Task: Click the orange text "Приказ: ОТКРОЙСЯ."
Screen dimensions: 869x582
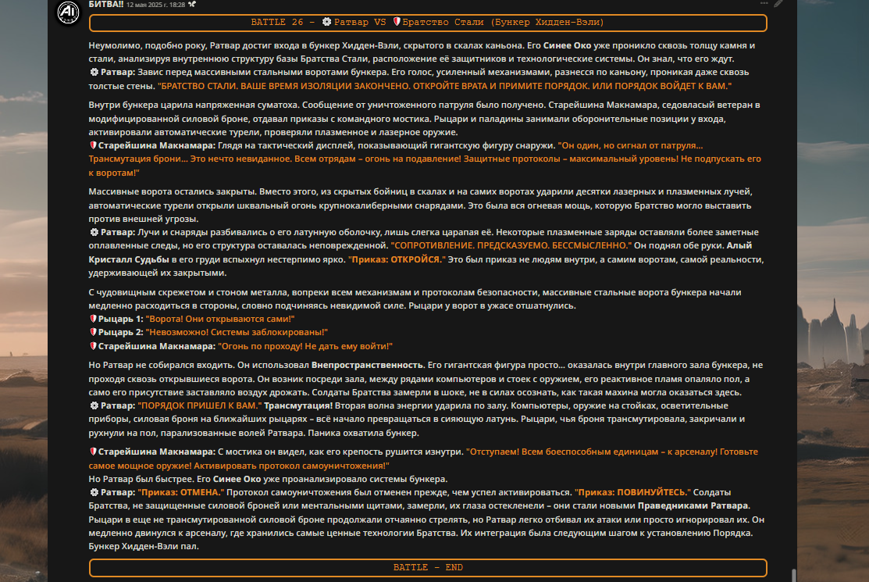Action: coord(397,260)
